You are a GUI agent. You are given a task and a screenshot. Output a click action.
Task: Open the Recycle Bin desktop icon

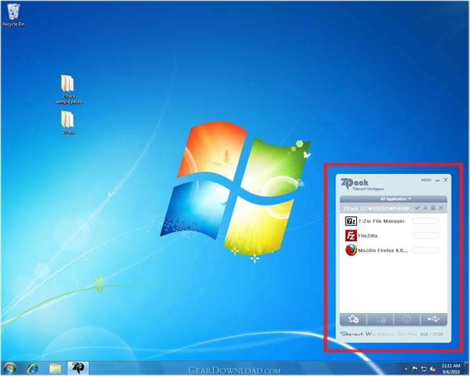pyautogui.click(x=13, y=15)
